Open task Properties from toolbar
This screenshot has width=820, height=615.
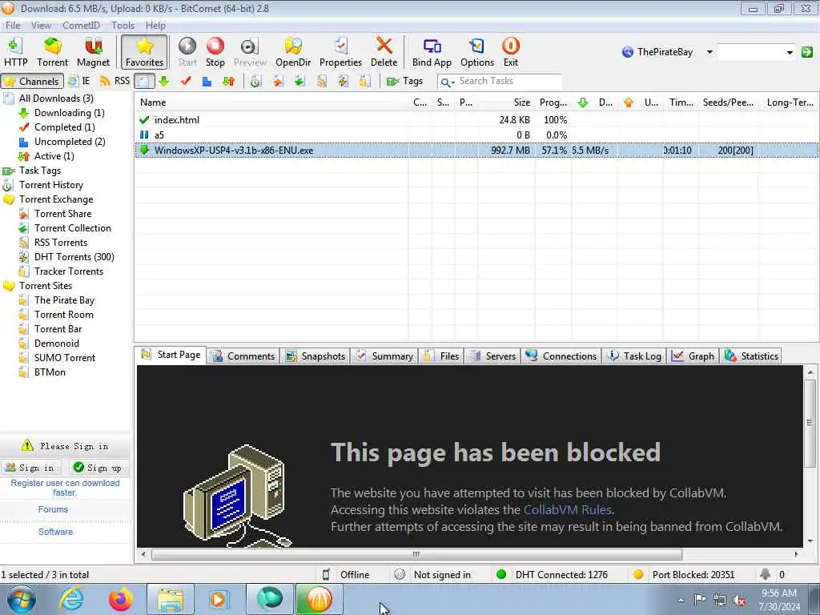pyautogui.click(x=340, y=52)
